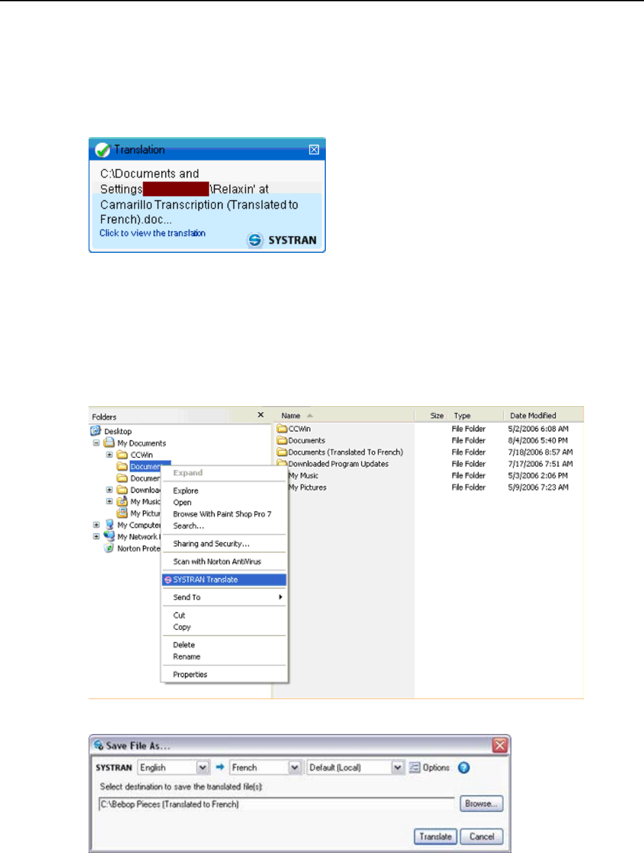The image size is (644, 853).
Task: Open the Default (Local) profile dropdown
Action: point(398,767)
